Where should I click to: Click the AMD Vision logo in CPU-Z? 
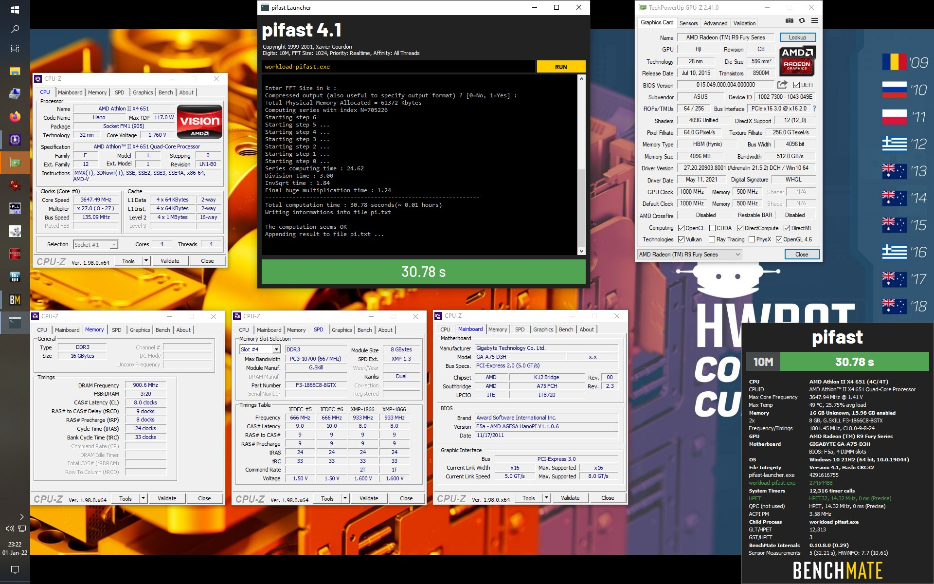200,122
